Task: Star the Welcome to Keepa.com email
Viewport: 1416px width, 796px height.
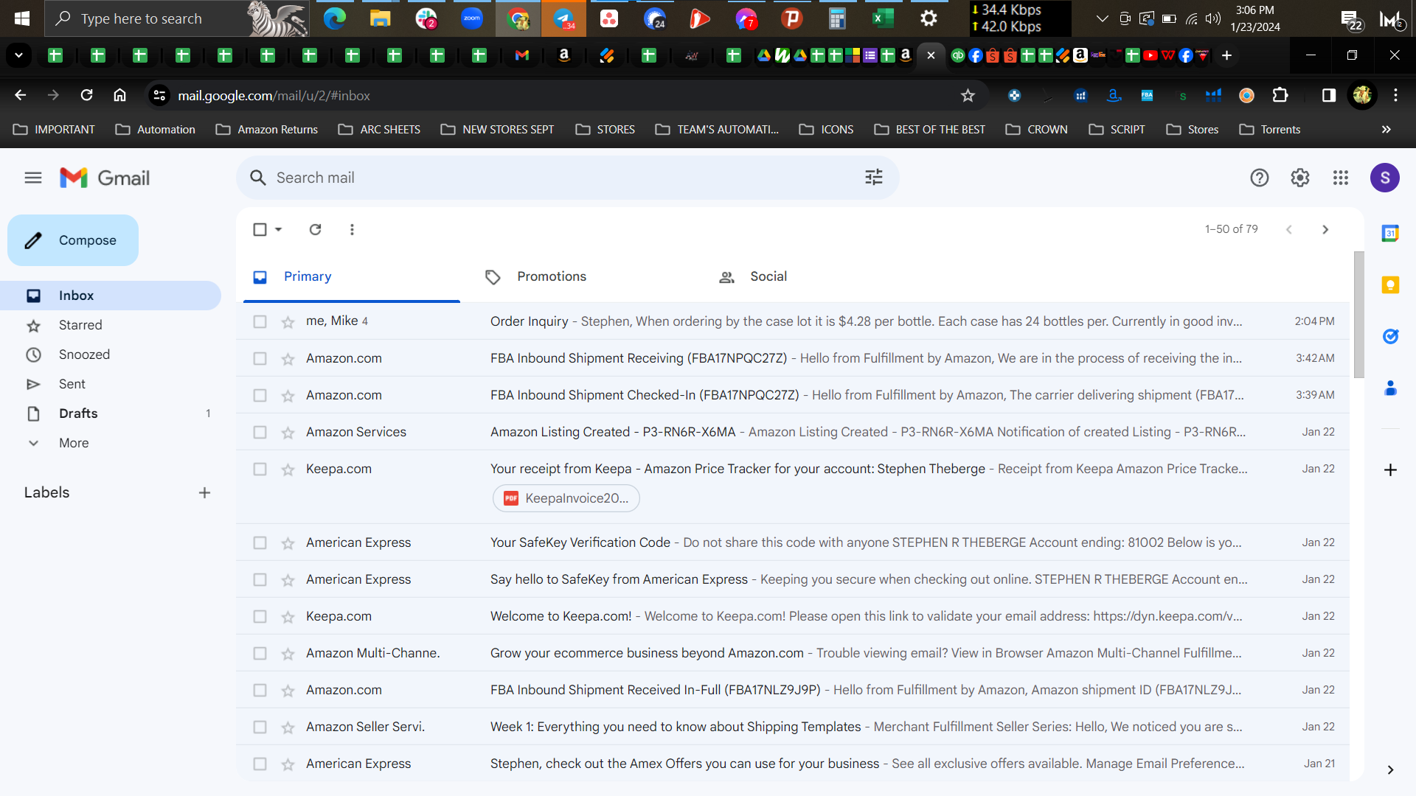Action: (288, 616)
